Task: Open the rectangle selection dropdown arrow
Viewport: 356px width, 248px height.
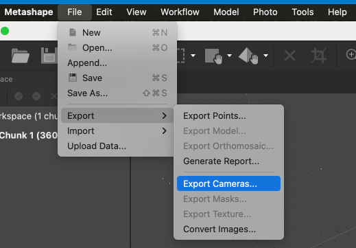Action: point(193,56)
